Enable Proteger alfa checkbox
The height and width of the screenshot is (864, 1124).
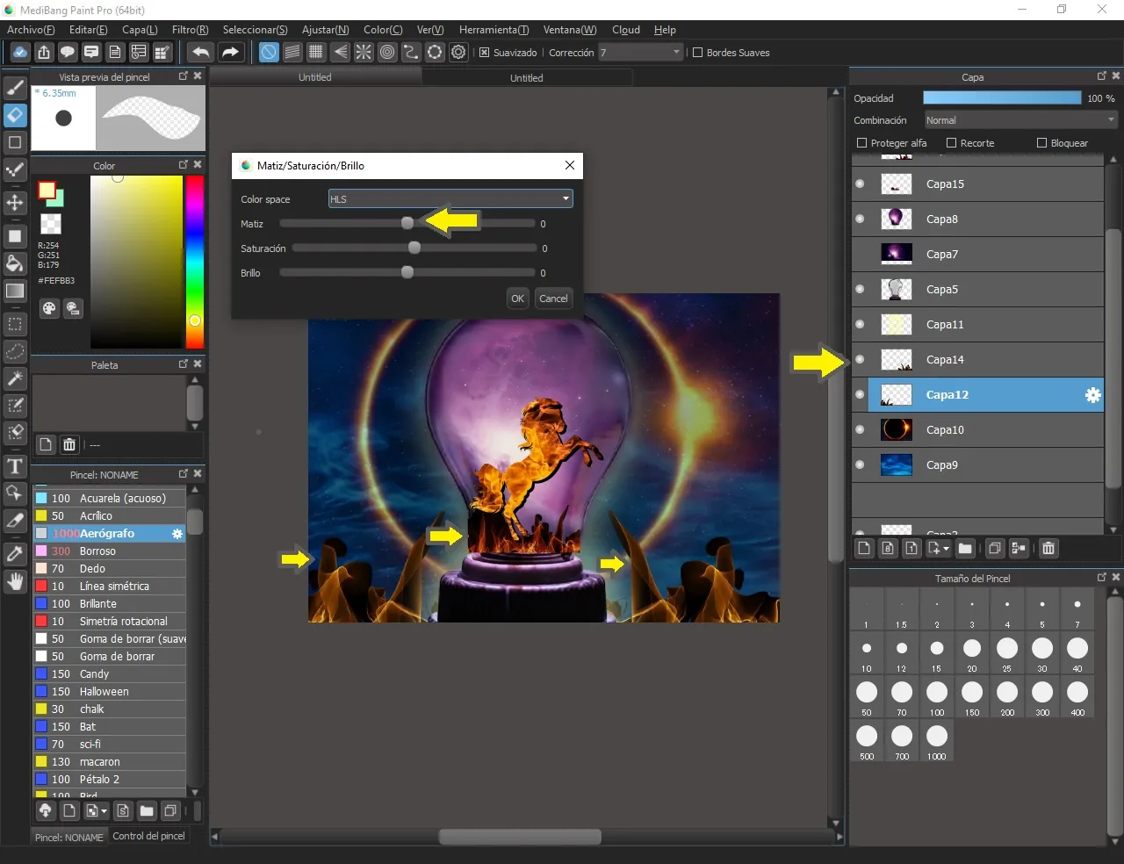click(861, 143)
